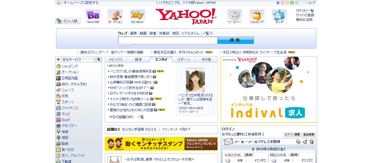Viewport: 372px width, 163px height.
Task: Open the Yahoo! BB icon
Action: point(93,17)
